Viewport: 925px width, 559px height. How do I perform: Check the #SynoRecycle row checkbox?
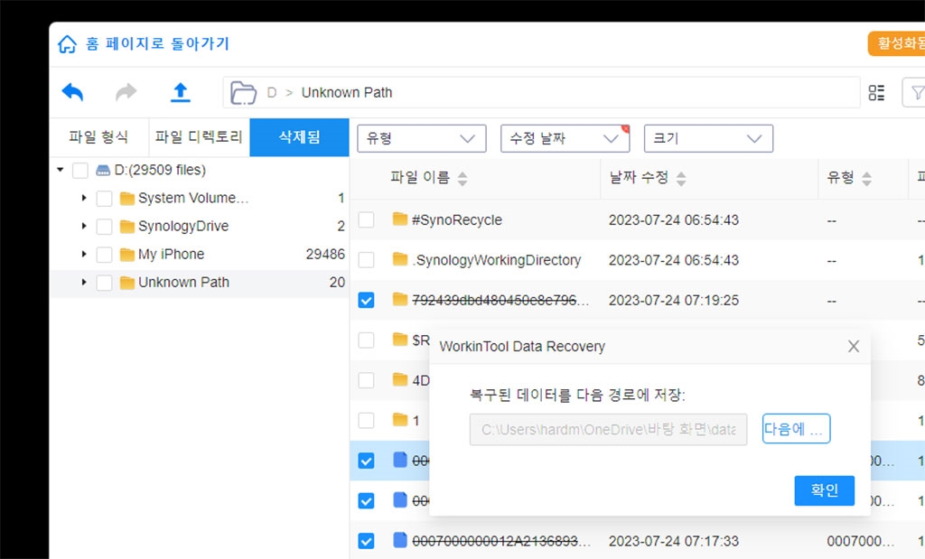[367, 220]
